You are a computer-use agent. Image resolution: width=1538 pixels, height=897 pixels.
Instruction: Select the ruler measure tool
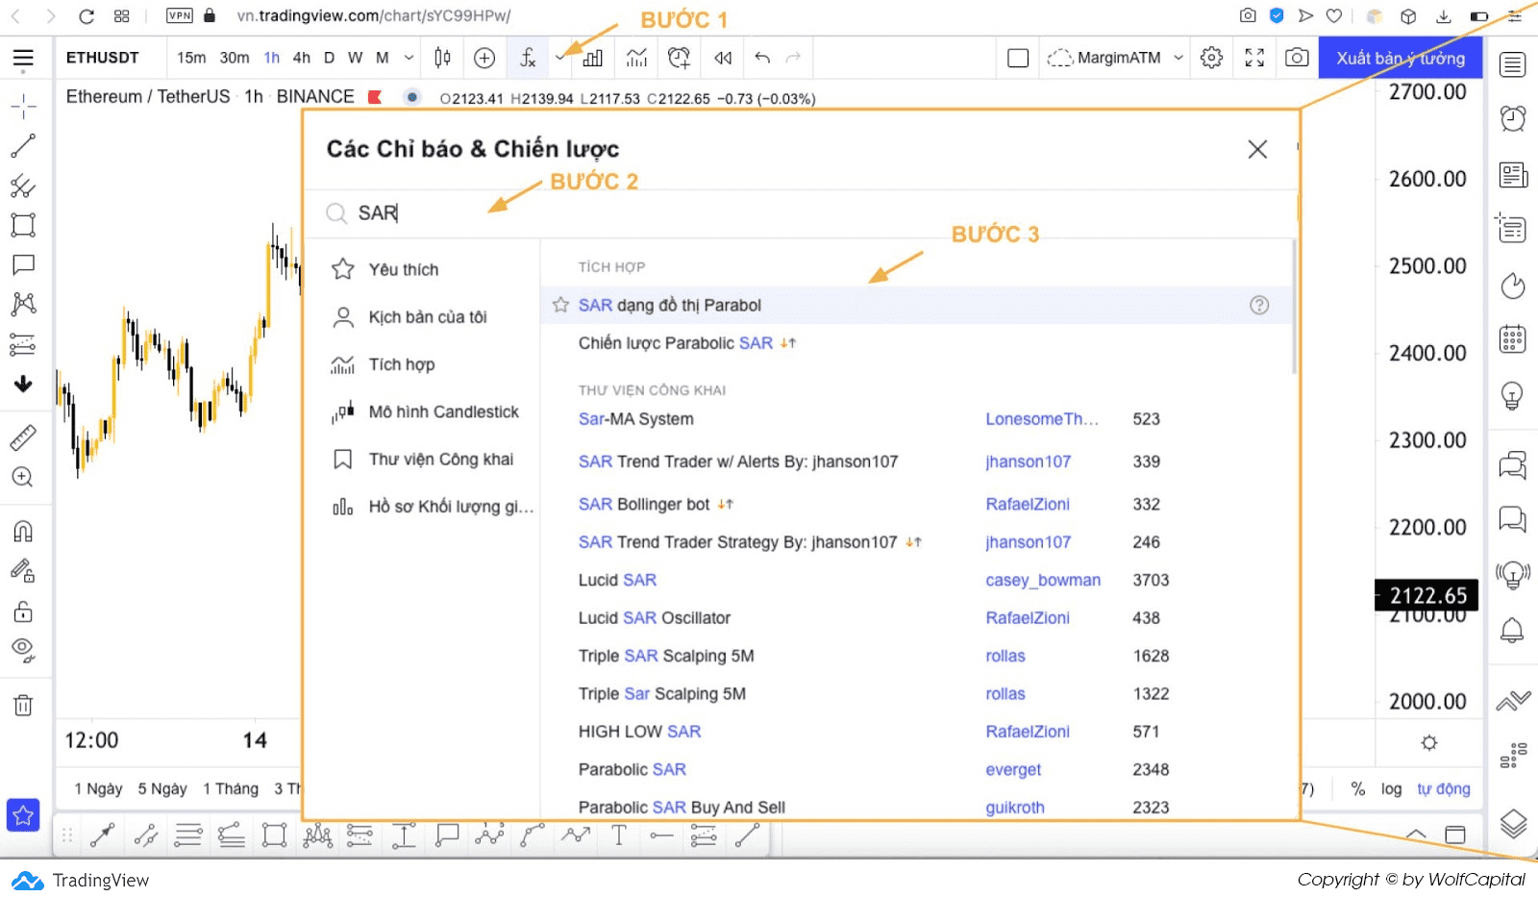click(23, 437)
